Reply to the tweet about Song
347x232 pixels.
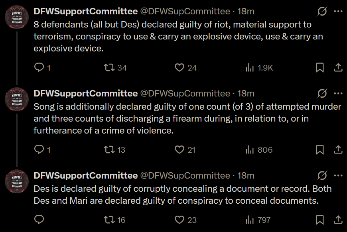click(x=39, y=150)
